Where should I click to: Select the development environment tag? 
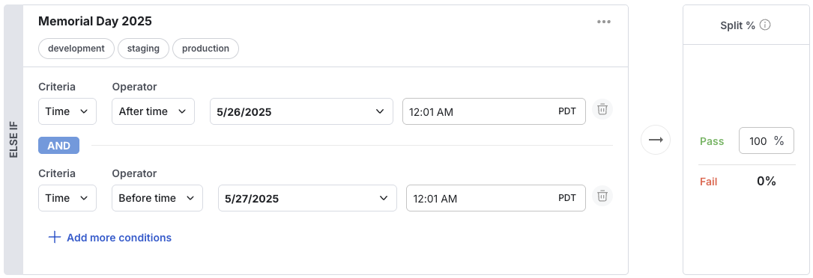(x=76, y=49)
